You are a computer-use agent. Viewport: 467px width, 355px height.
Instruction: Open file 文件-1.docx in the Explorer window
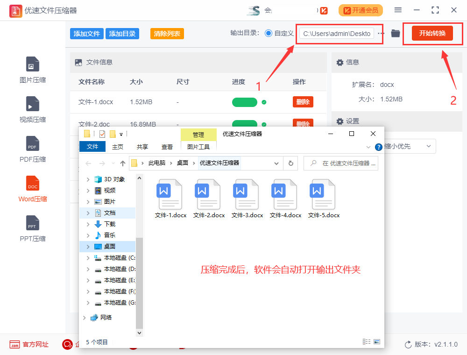click(170, 199)
